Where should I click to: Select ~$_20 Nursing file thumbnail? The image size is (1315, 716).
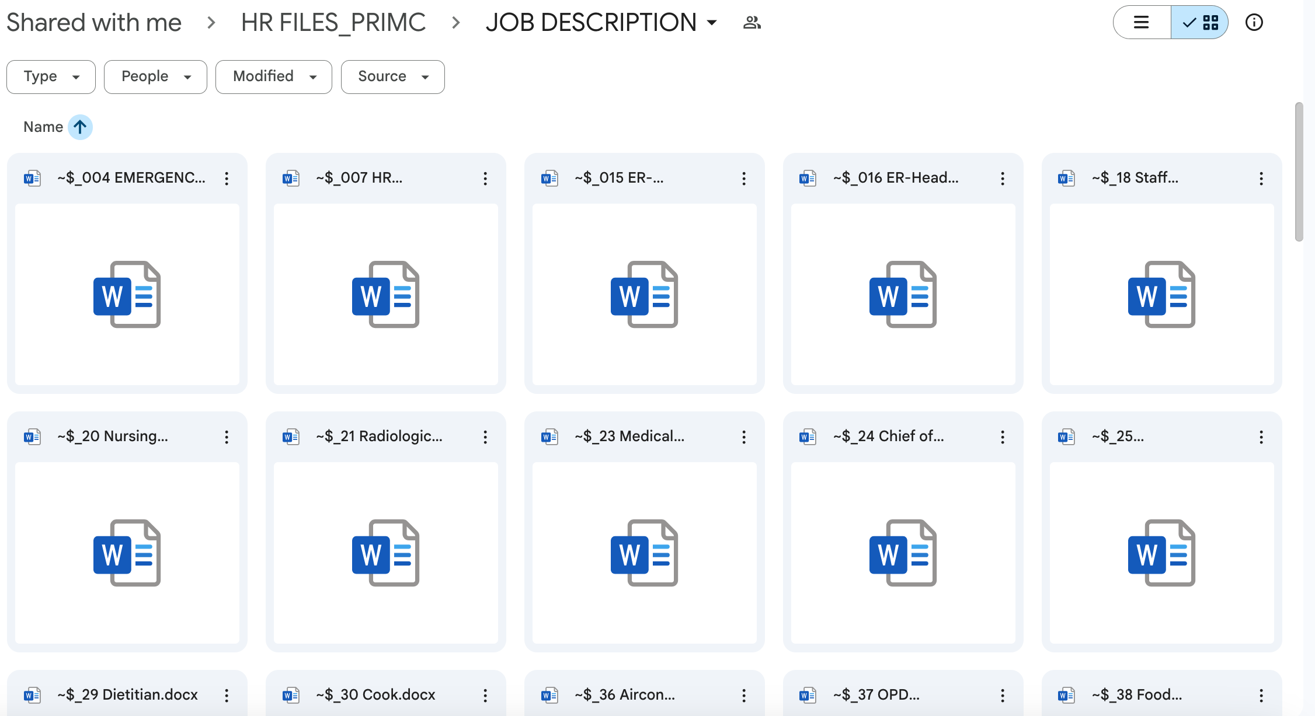coord(127,553)
